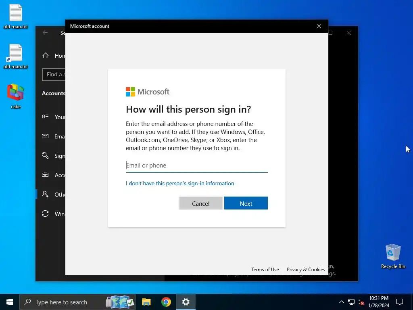The height and width of the screenshot is (310, 413).
Task: Open the notification center icon
Action: point(400,302)
